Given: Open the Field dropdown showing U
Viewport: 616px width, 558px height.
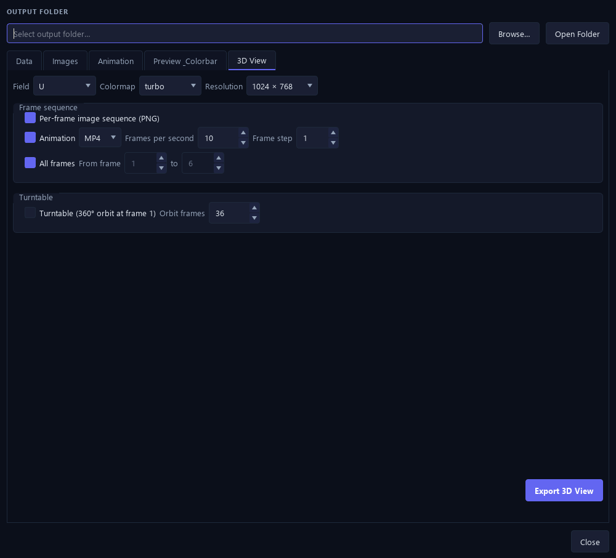Looking at the screenshot, I should [x=65, y=86].
